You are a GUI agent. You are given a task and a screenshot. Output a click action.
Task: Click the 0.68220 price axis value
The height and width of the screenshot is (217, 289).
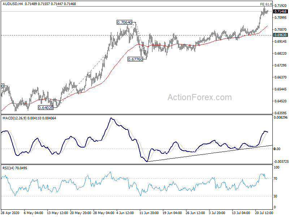(281, 54)
